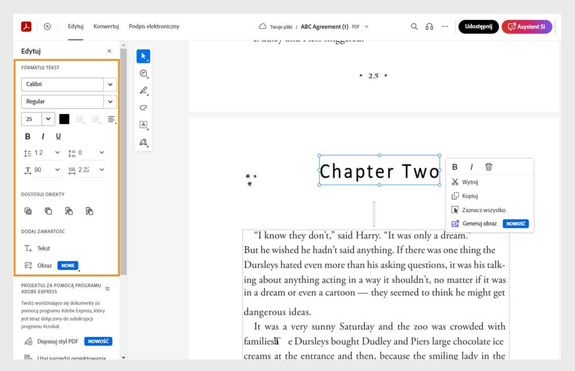
Task: Open the three-dots more options menu
Action: [445, 26]
